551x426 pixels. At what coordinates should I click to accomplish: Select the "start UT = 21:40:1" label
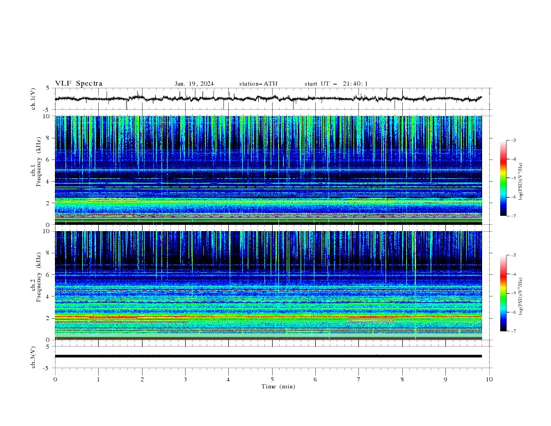coord(336,84)
